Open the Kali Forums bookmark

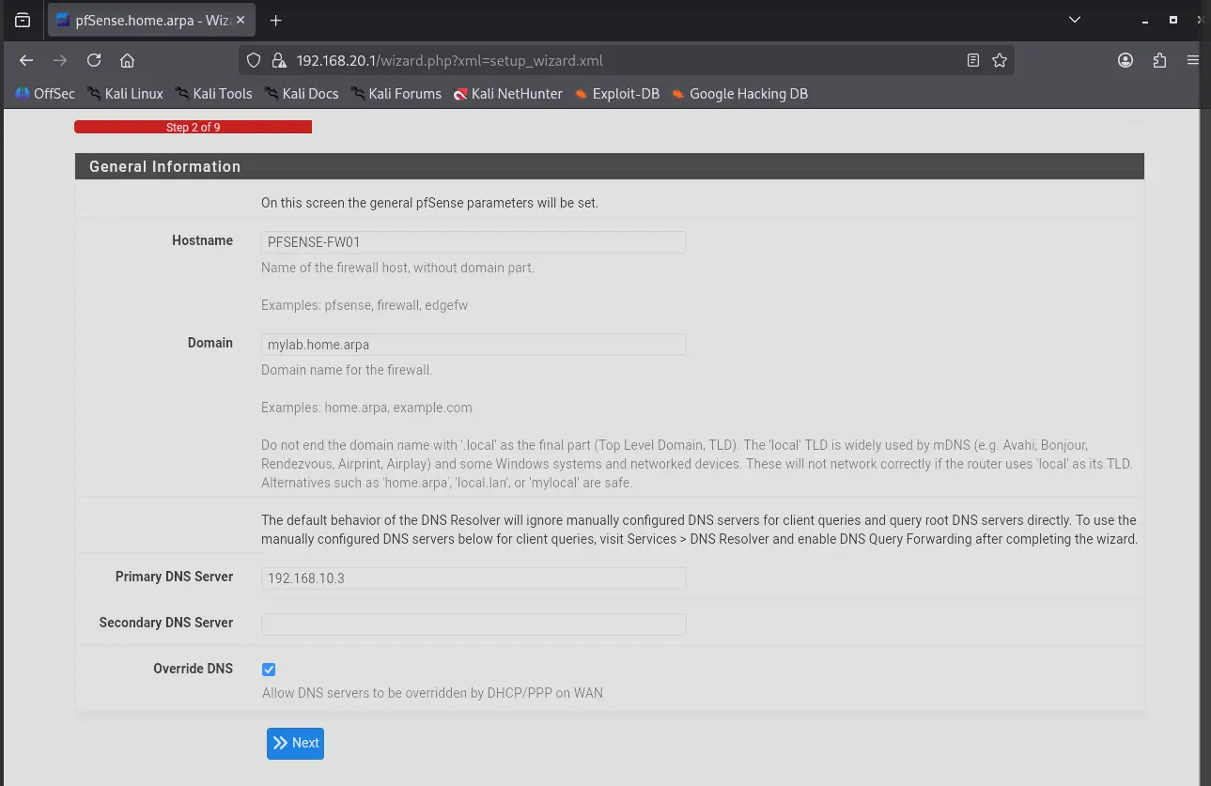[396, 93]
